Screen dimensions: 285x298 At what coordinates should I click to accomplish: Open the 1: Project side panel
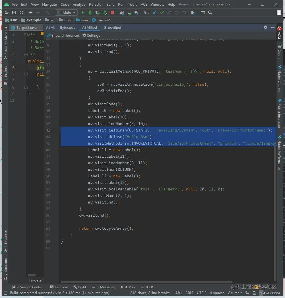6,75
